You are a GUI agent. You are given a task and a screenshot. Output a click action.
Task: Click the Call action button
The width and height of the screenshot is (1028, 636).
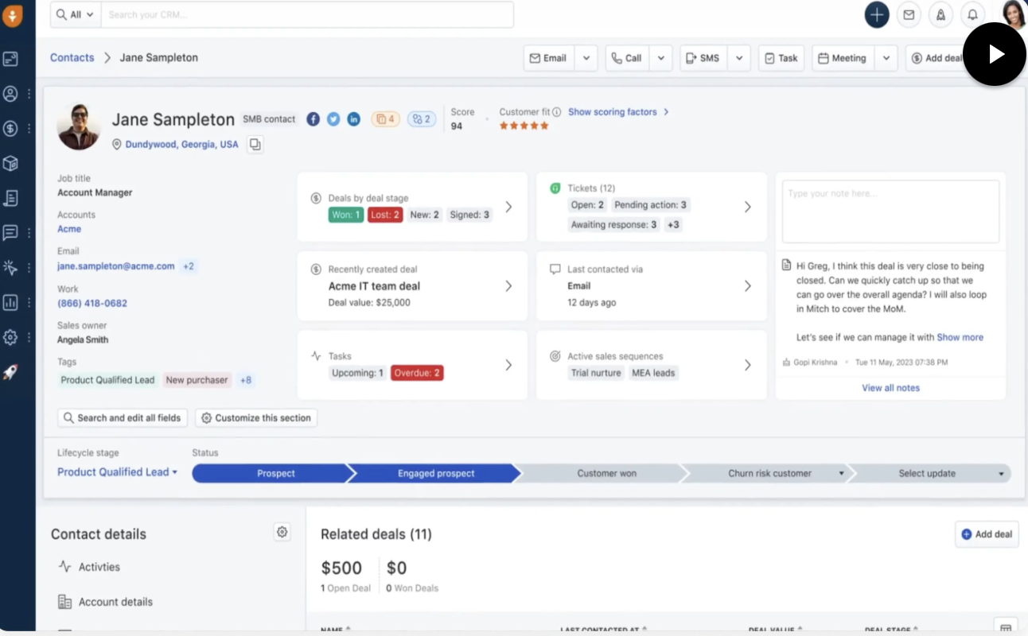[628, 58]
